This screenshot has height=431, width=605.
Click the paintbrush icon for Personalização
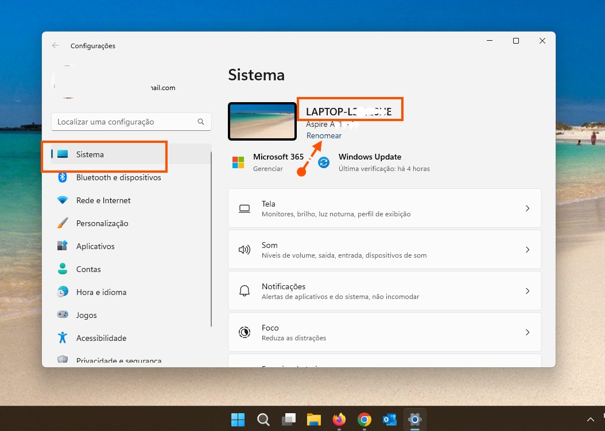63,223
